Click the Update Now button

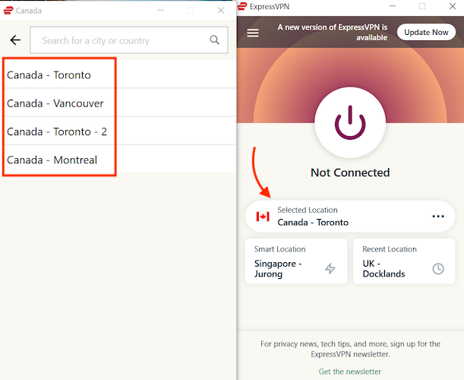[426, 32]
